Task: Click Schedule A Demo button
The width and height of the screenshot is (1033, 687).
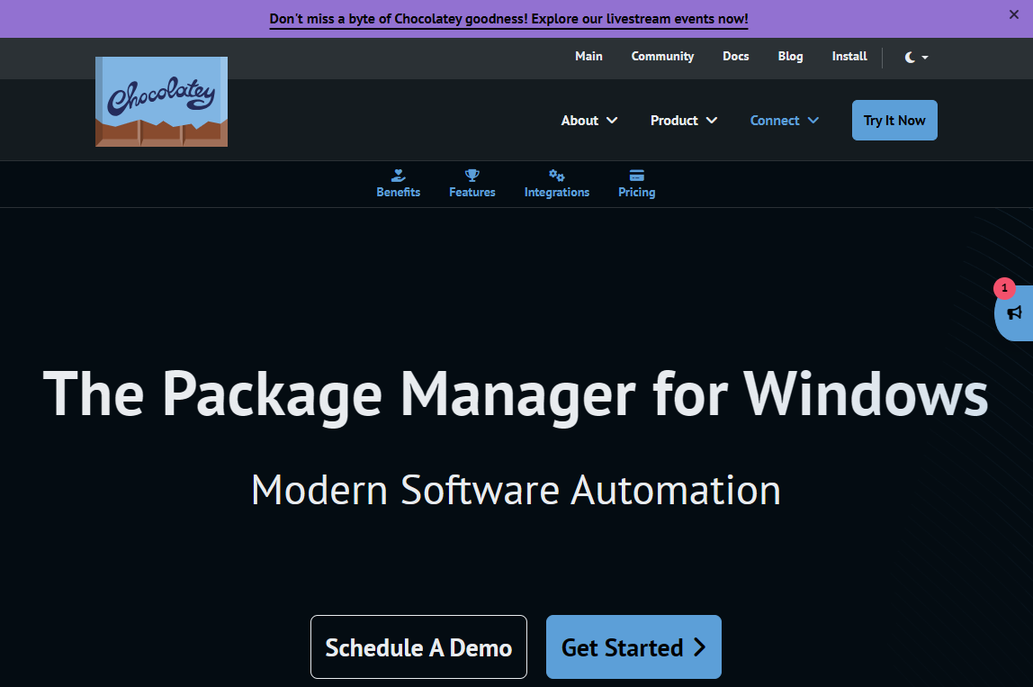Action: tap(418, 646)
